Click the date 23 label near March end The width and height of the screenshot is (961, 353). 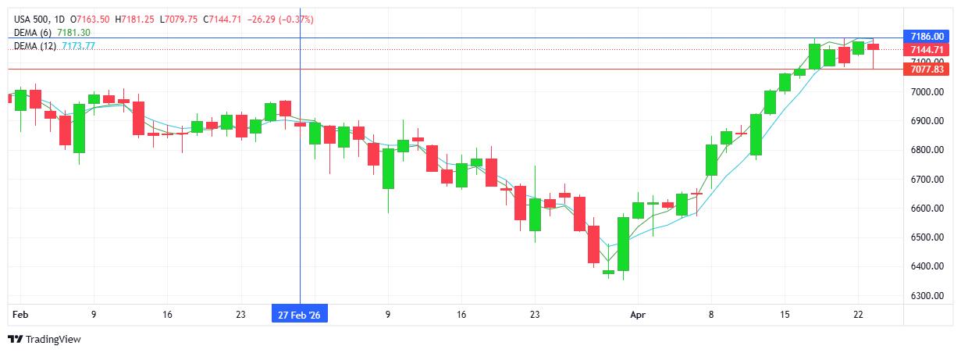(x=535, y=316)
